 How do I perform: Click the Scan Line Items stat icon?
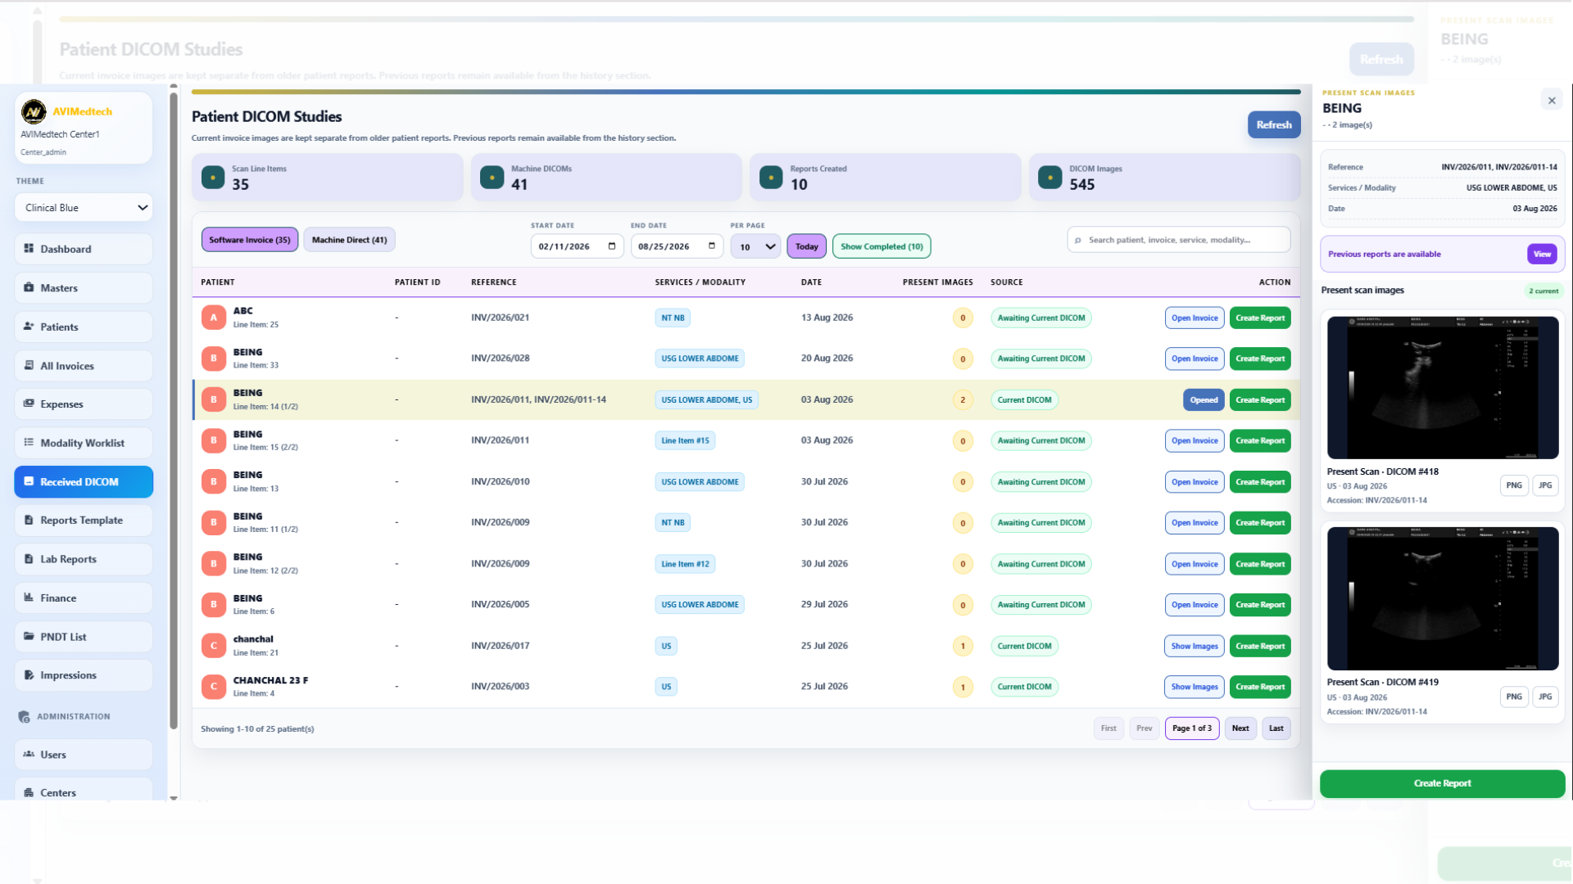[213, 178]
